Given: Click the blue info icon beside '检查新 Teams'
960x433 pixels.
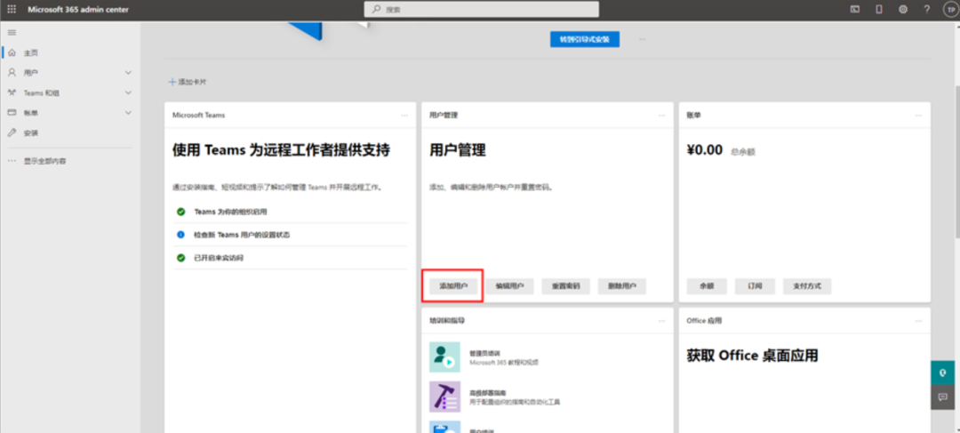Looking at the screenshot, I should click(180, 235).
